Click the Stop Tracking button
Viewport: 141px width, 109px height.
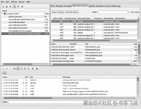click(x=57, y=12)
